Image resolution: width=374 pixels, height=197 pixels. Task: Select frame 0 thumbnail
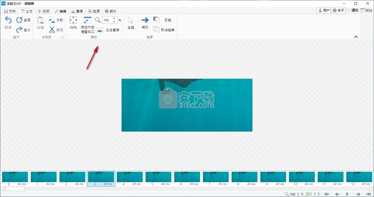15,179
